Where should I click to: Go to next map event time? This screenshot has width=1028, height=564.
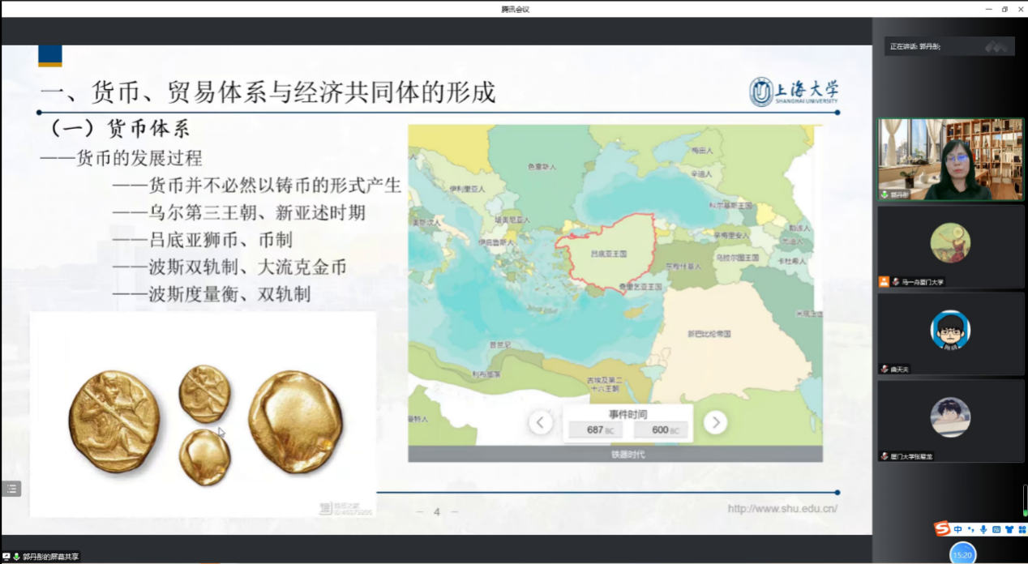pyautogui.click(x=714, y=422)
